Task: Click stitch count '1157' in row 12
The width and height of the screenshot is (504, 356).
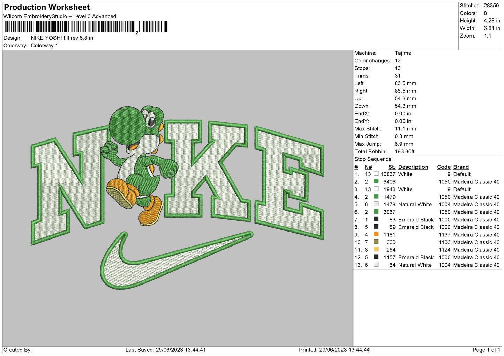Action: (389, 258)
